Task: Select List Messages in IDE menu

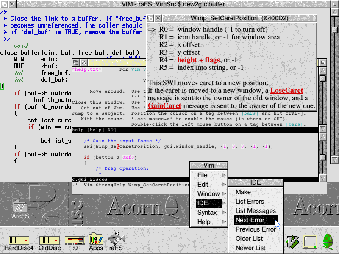Action: pos(256,211)
